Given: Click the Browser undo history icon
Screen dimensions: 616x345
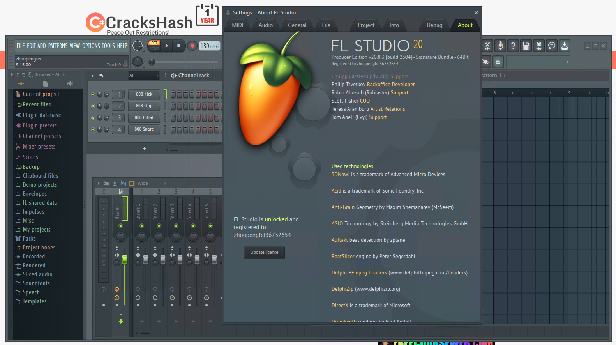Looking at the screenshot, I should 23,74.
